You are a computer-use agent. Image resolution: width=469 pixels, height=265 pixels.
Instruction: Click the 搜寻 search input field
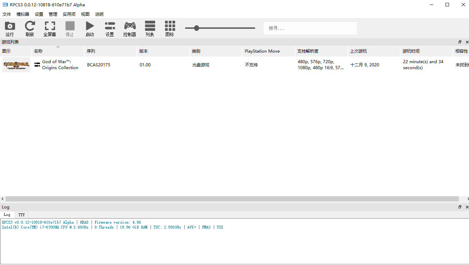click(310, 28)
